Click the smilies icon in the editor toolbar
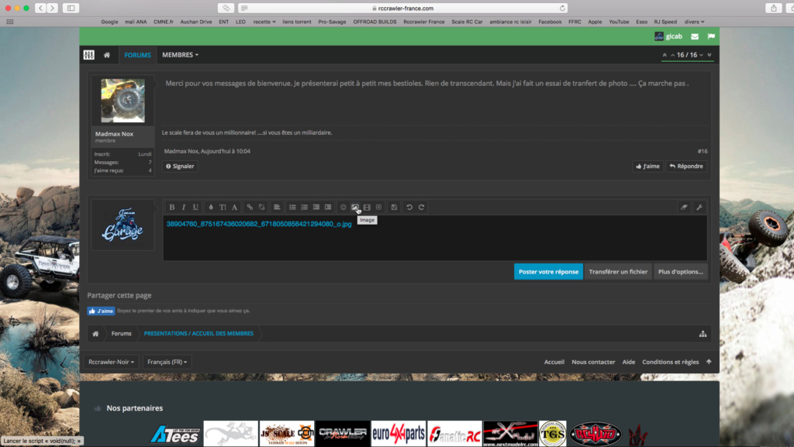Image resolution: width=794 pixels, height=447 pixels. click(x=343, y=207)
